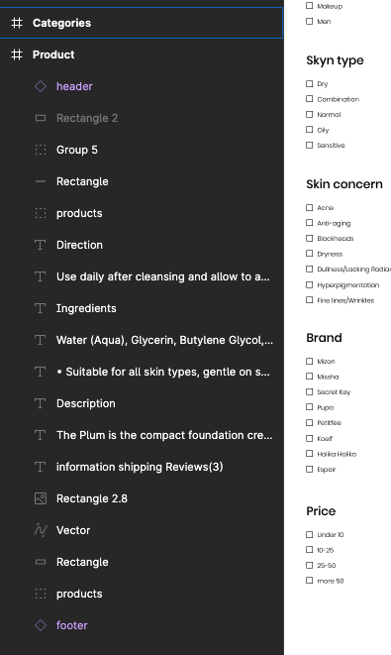Check the Fine lines/Wrinkles checkbox
391x655 pixels.
(x=309, y=300)
